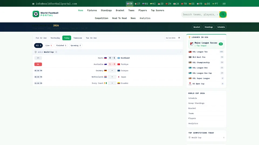Open the Standings navigation item

(x=106, y=10)
